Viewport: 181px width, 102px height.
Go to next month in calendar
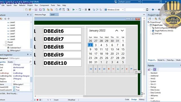tap(122, 31)
